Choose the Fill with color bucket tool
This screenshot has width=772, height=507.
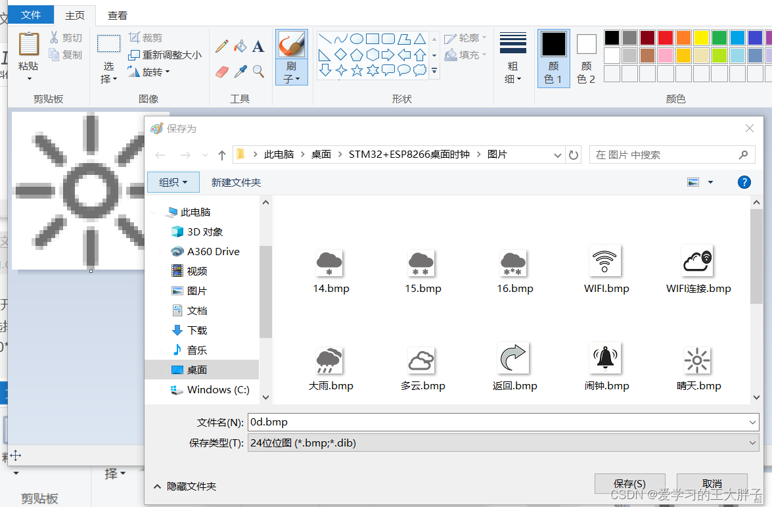[240, 47]
